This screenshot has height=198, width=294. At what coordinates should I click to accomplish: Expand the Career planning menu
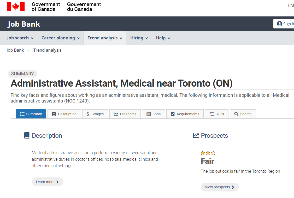coord(60,38)
